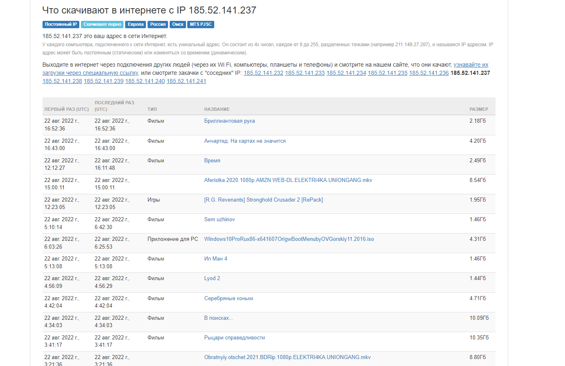Open Stronghold Crusader 2 RePack link

click(x=263, y=200)
